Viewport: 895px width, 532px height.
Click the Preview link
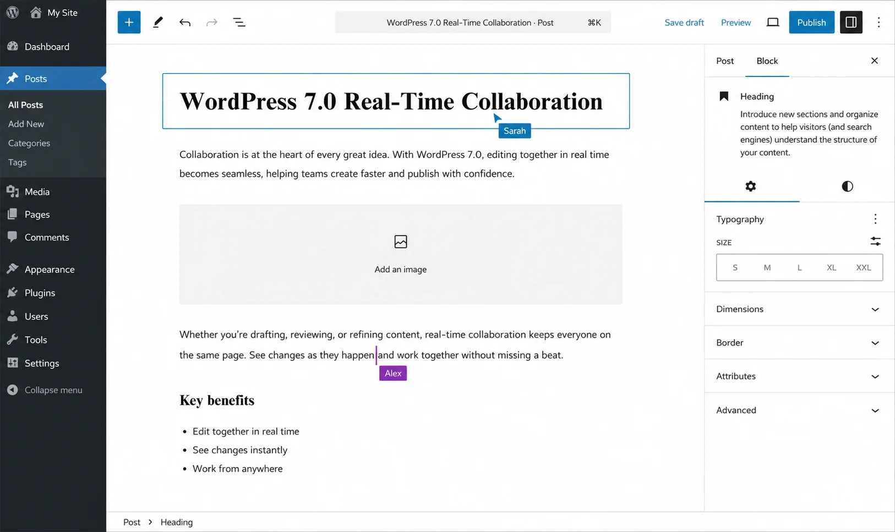pos(736,23)
